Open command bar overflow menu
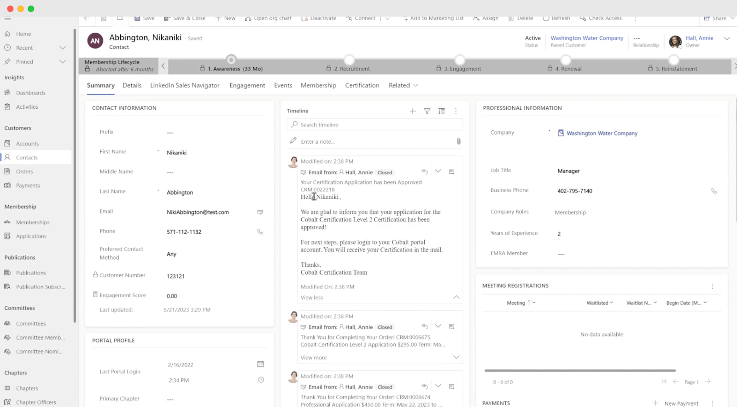737x407 pixels. pos(635,18)
